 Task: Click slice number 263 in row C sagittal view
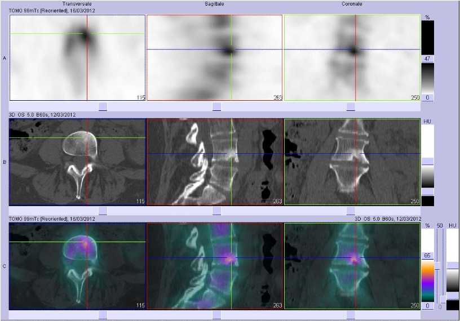coord(277,305)
